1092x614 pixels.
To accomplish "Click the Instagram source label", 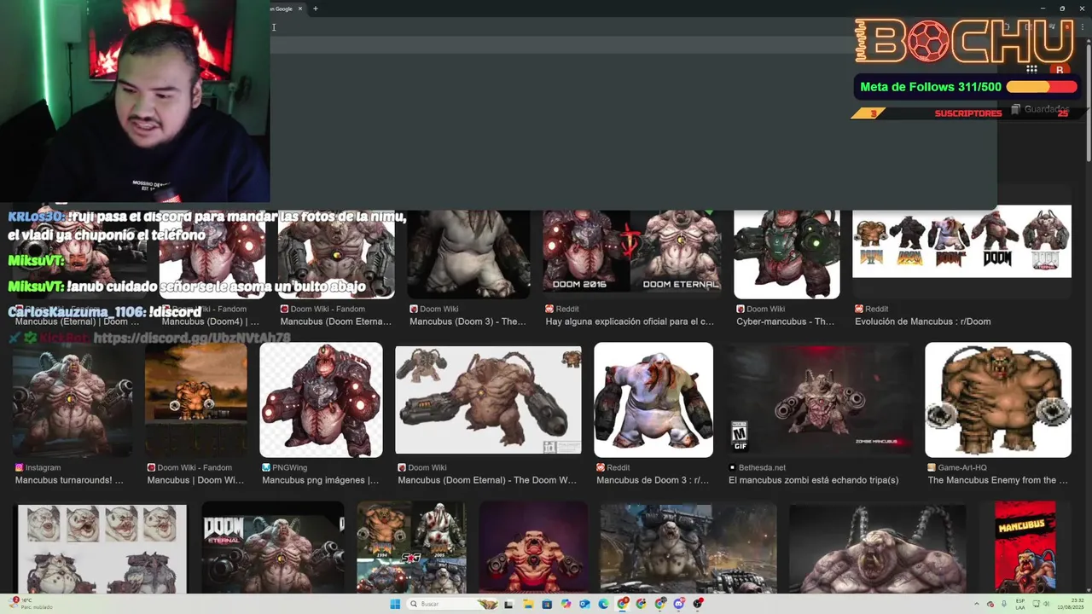I will coord(44,467).
